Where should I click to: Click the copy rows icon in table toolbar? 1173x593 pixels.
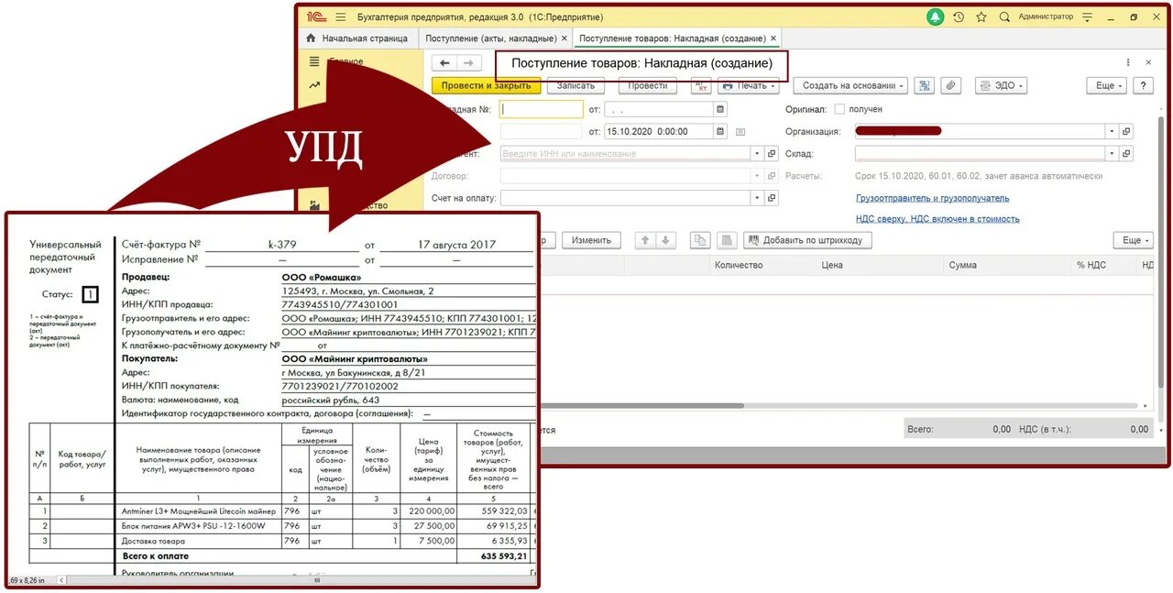click(701, 240)
